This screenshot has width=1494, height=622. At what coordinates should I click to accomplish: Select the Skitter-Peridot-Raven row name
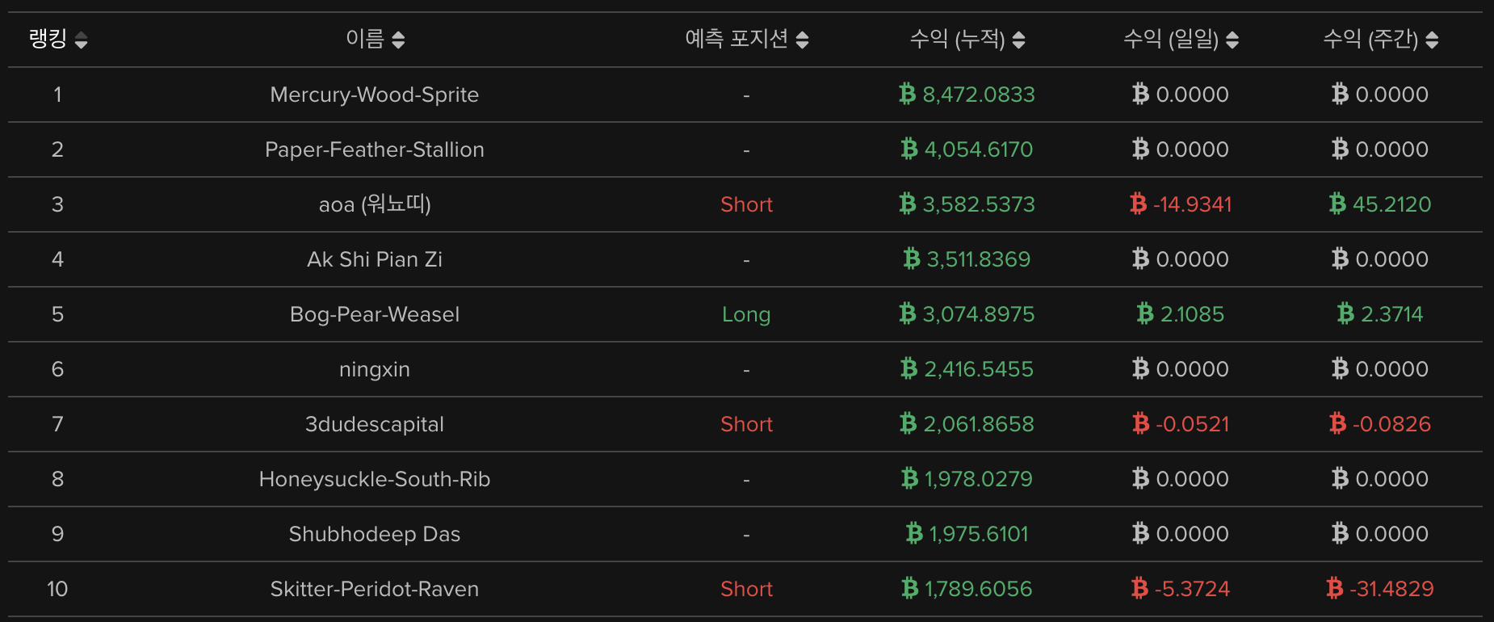[375, 589]
